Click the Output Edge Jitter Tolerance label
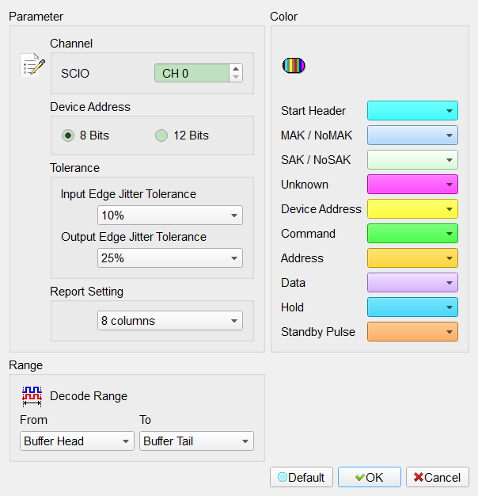 134,237
